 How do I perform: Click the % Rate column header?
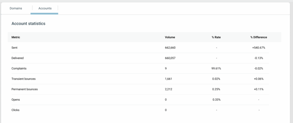(216, 37)
